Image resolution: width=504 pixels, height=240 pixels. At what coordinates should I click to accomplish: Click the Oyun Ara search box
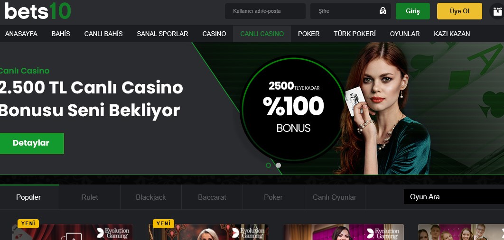[454, 197]
